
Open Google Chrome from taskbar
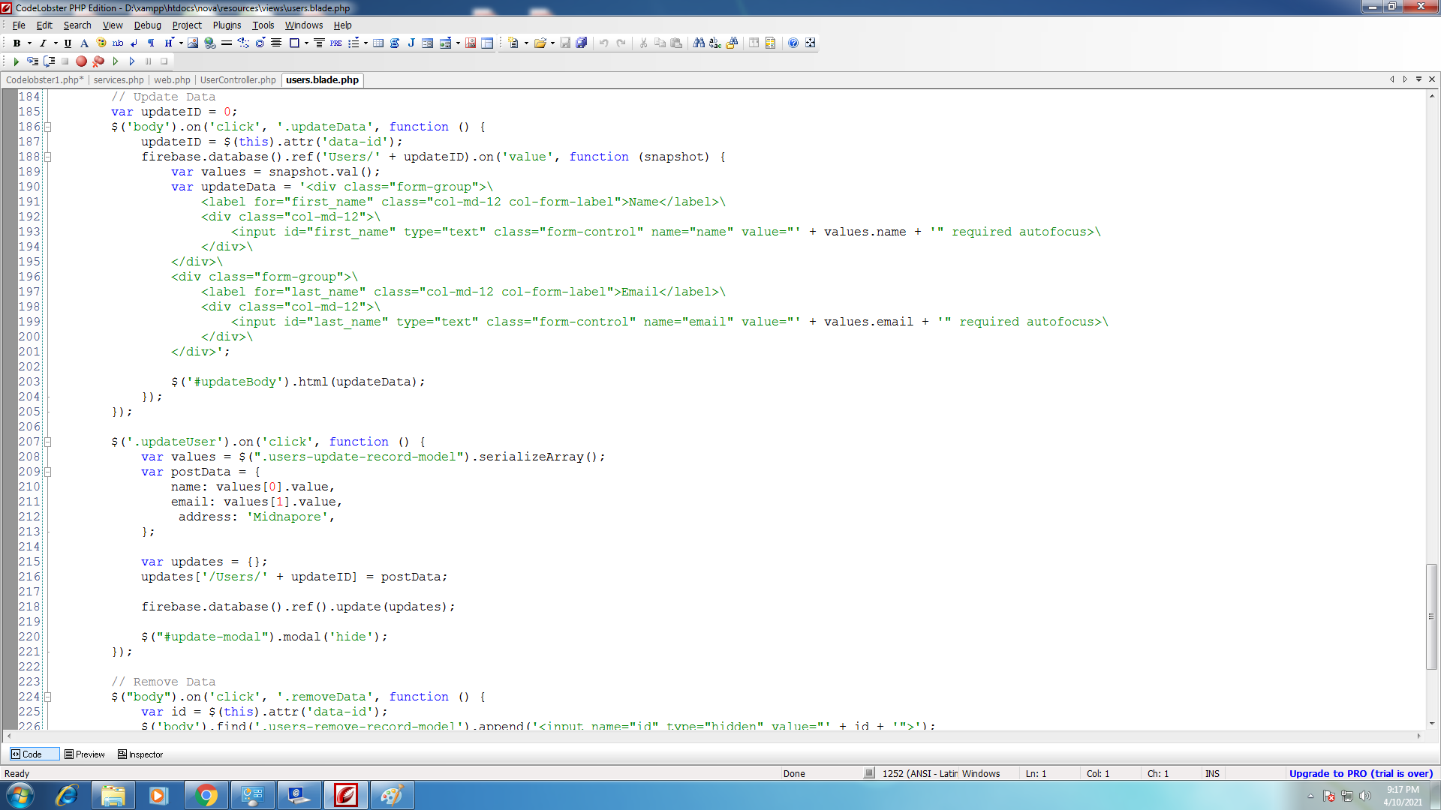click(206, 795)
